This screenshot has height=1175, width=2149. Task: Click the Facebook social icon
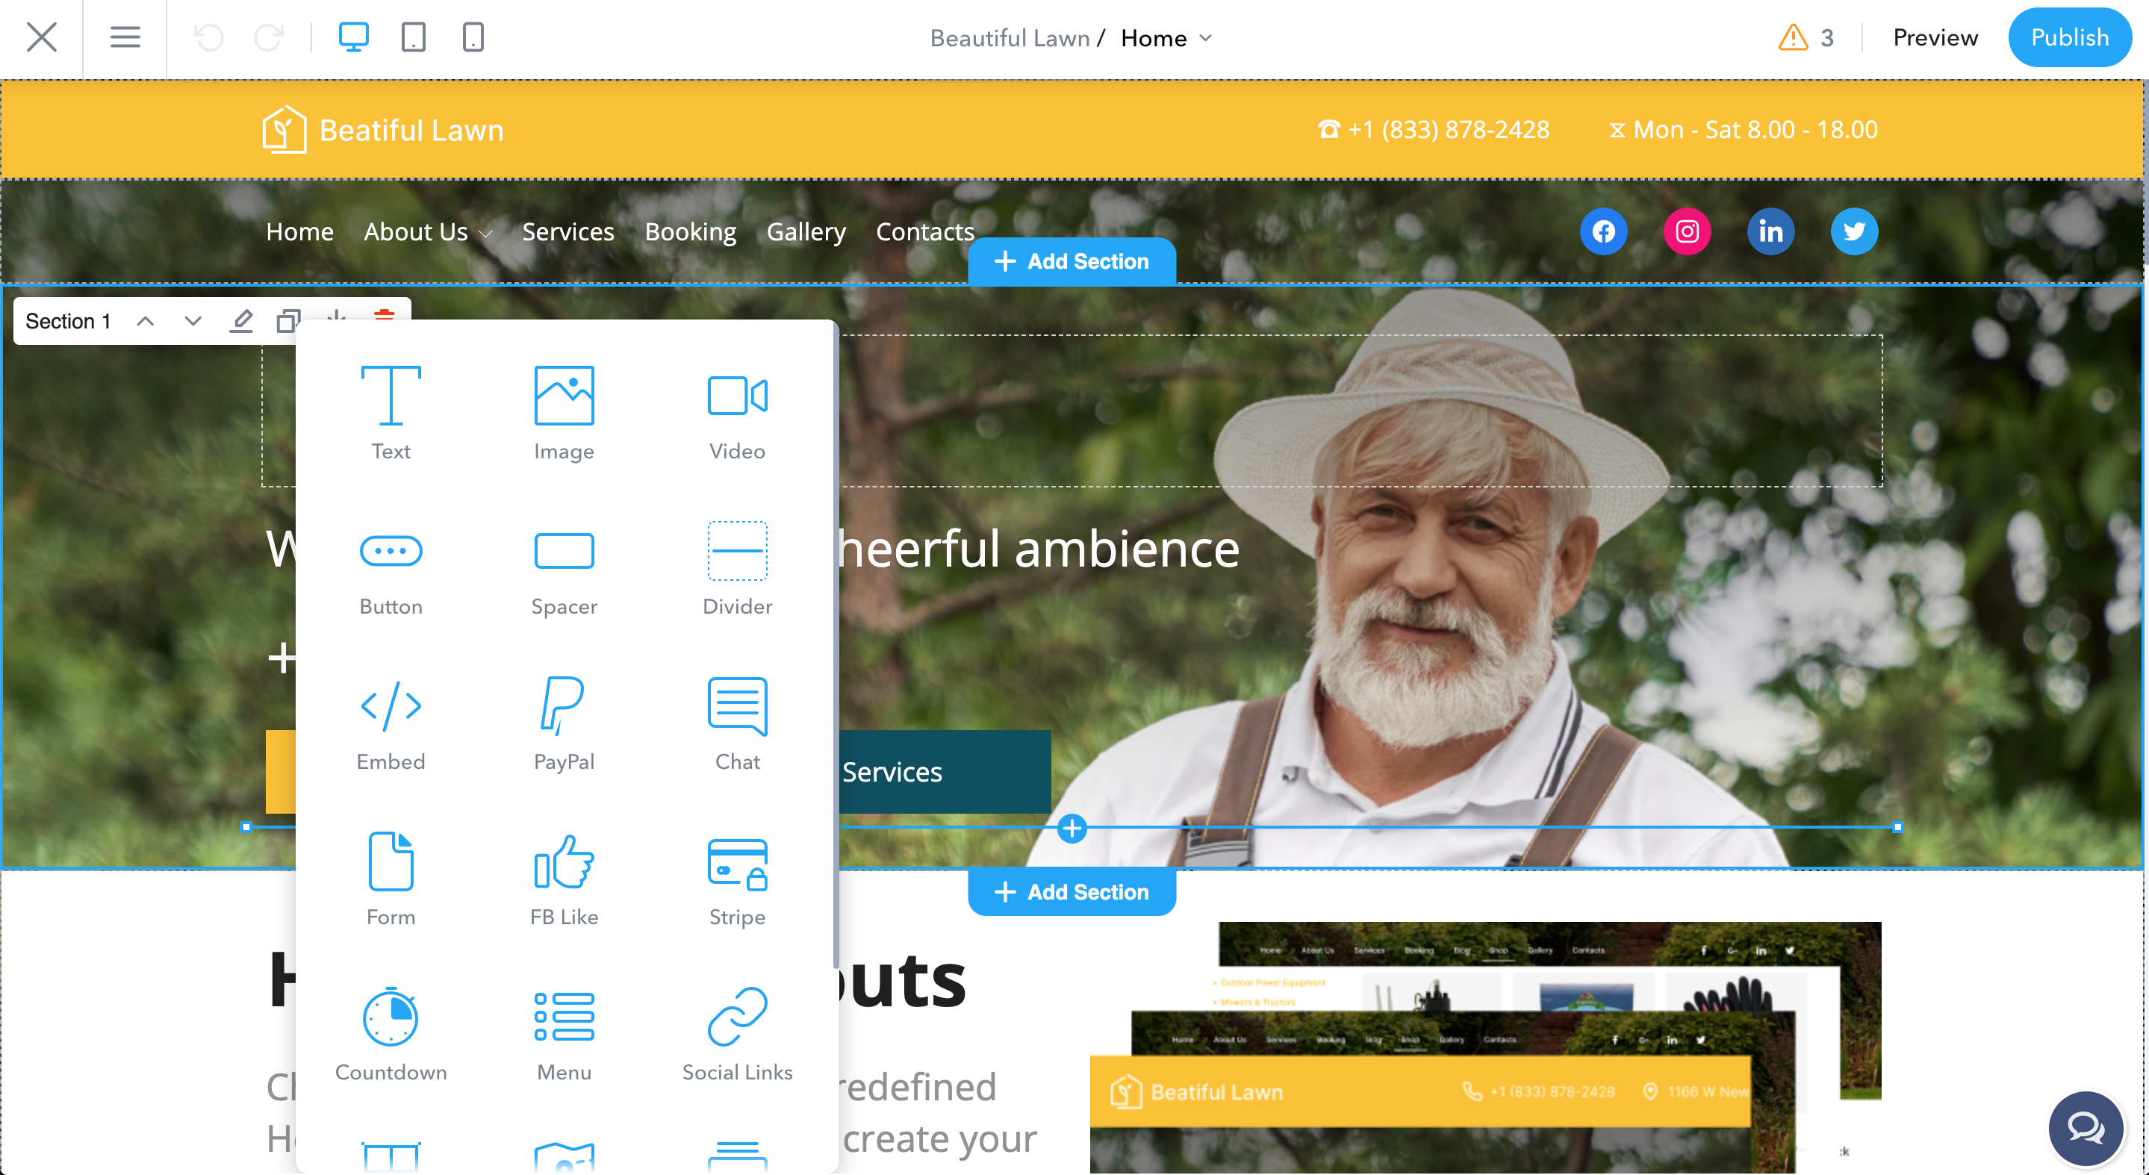pos(1603,231)
